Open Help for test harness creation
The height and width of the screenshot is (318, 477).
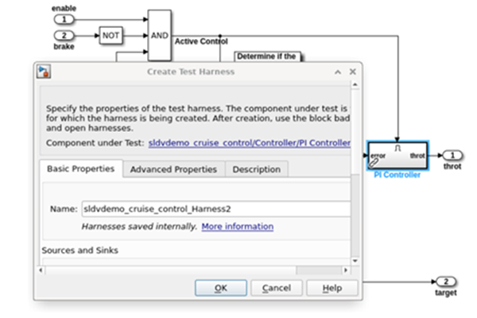click(x=332, y=288)
